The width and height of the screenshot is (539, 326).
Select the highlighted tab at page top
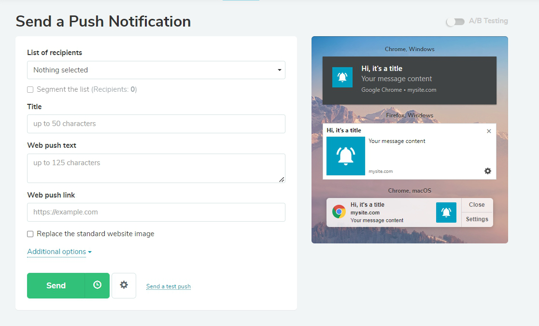coord(241,1)
